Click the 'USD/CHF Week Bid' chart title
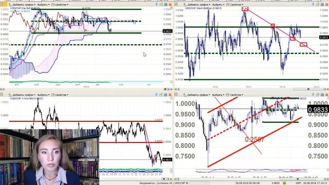329x185 pixels. 203,8
